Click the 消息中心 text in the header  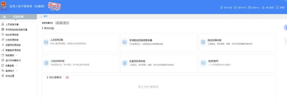click(256, 8)
